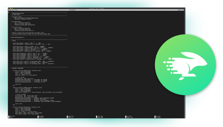Image resolution: width=223 pixels, height=127 pixels.
Task: Click the Prev Page shortcut in nano footer
Action: pos(99,116)
